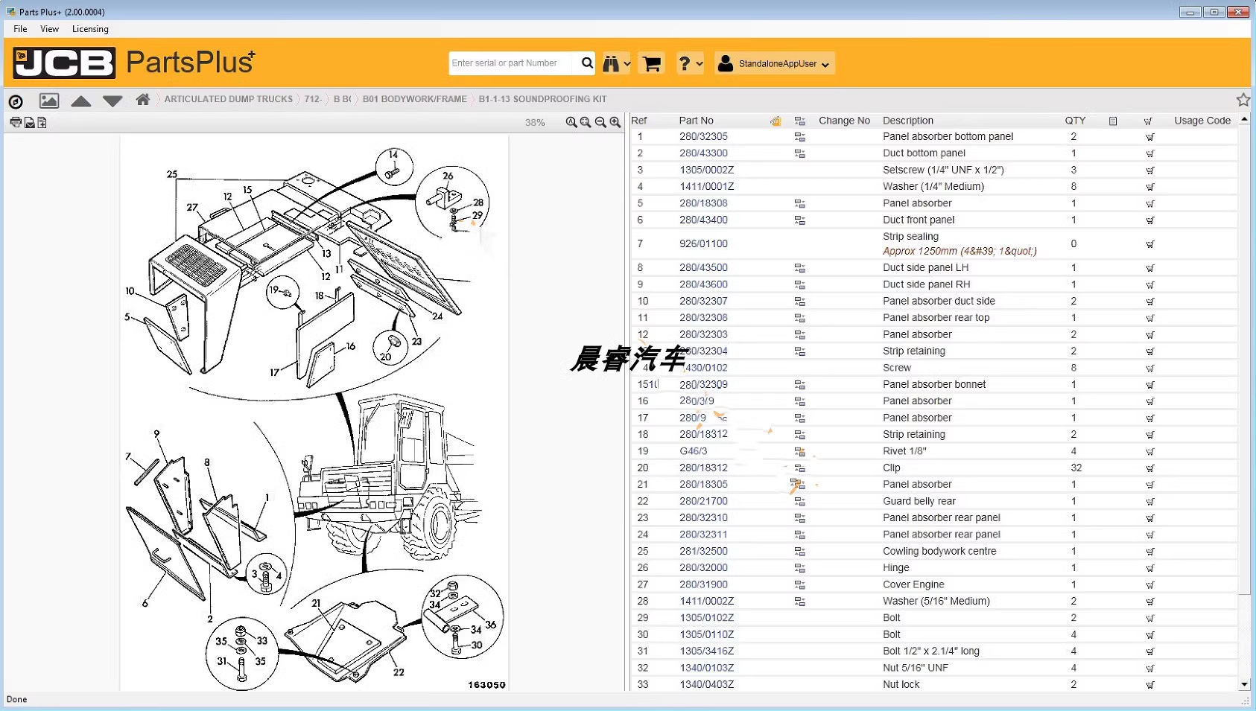Open structure icon for Hinge row
Viewport: 1256px width, 711px height.
point(799,568)
